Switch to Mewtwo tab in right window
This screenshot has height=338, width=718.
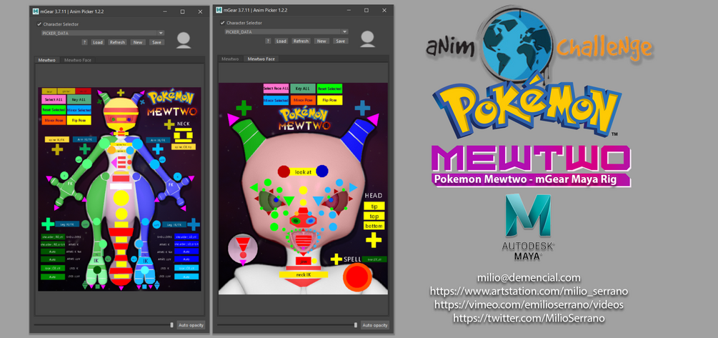pos(230,59)
